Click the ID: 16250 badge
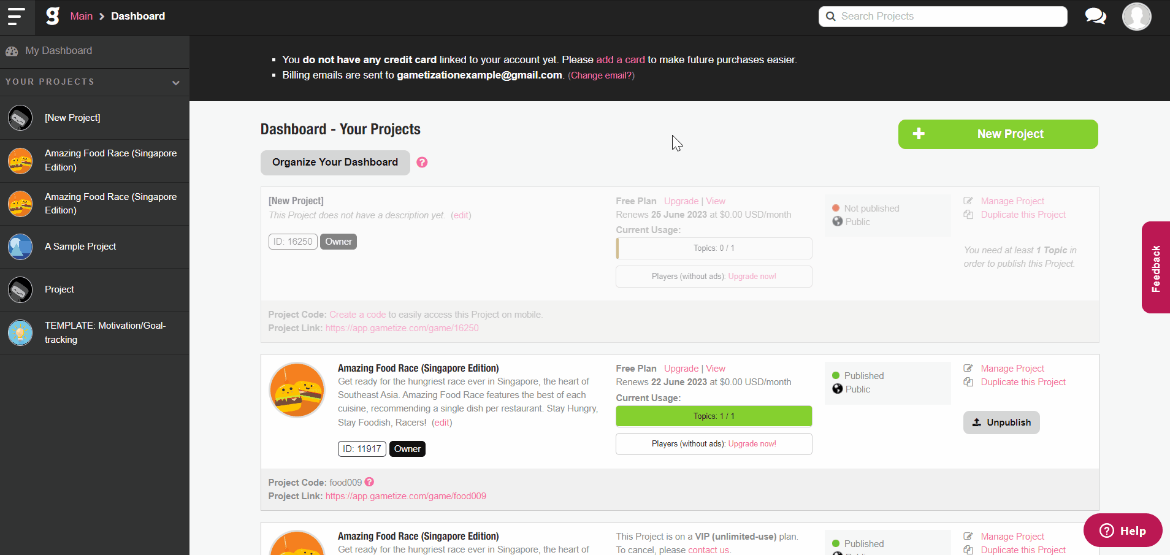Image resolution: width=1170 pixels, height=555 pixels. [293, 242]
